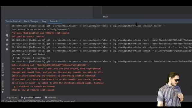The height and width of the screenshot is (108, 192).
Task: Clear the console with the trash icon
Action: (x=7, y=49)
